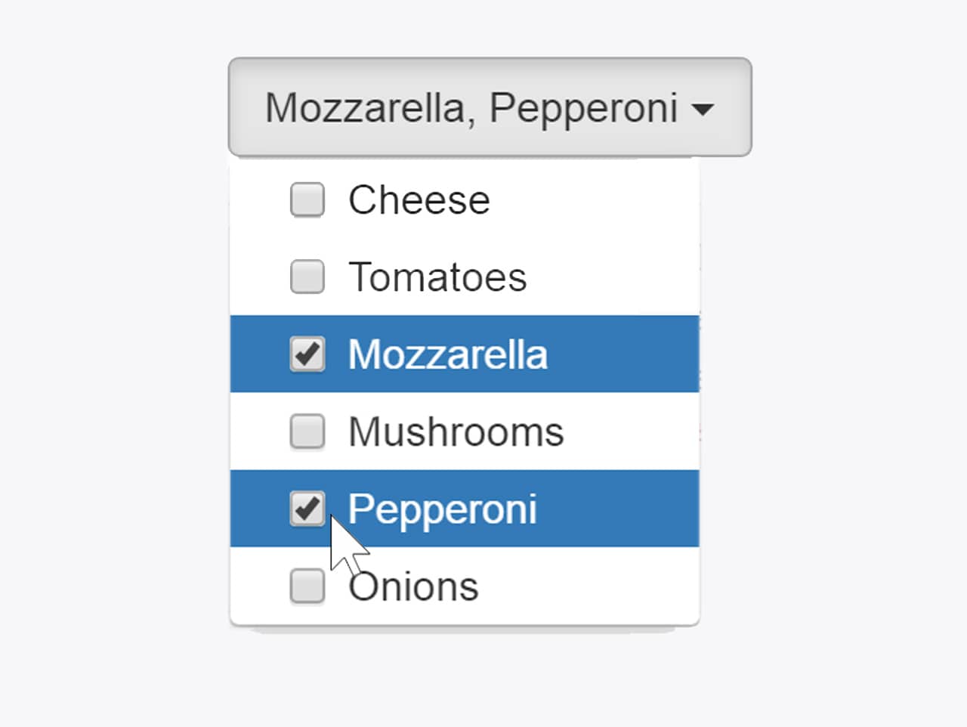The image size is (967, 727).
Task: Click the Mozzarella, Pepperoni text
Action: [470, 107]
